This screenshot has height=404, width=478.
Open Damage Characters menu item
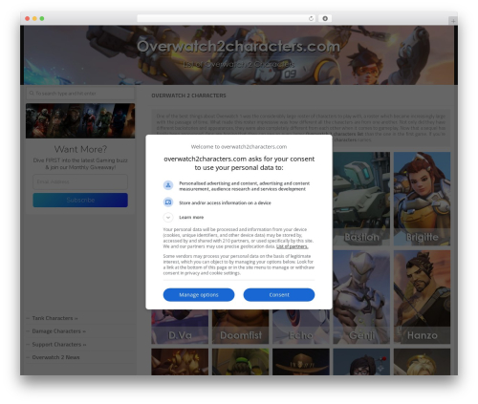point(59,331)
